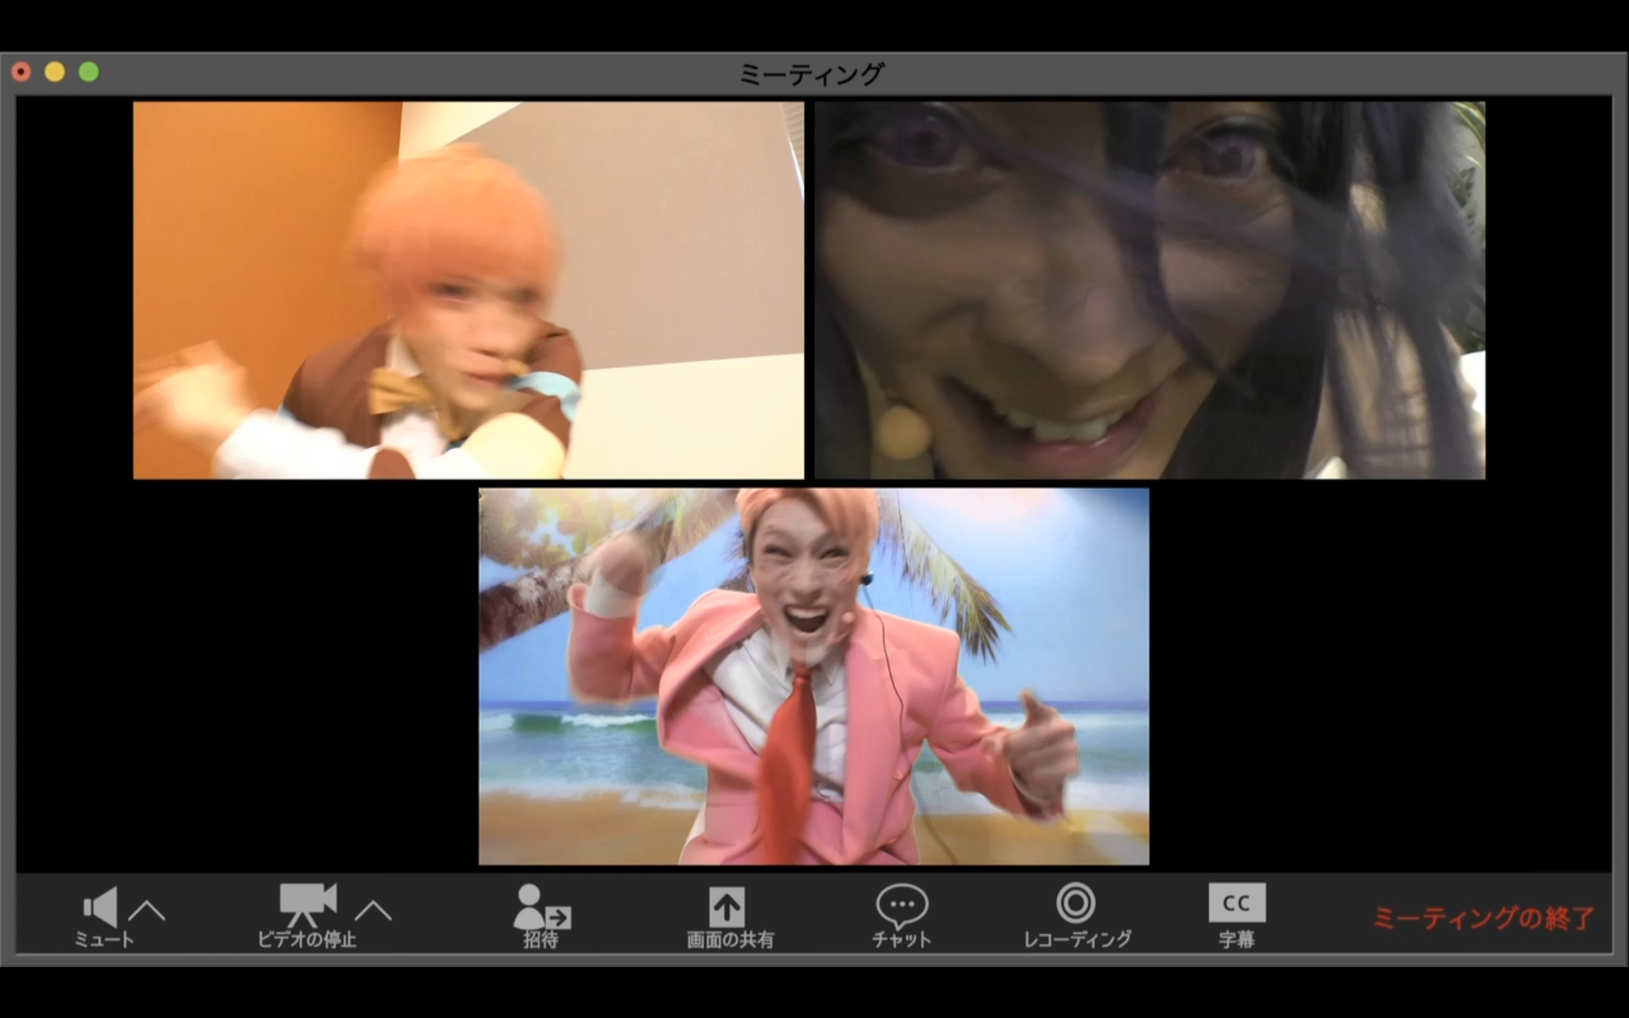This screenshot has height=1018, width=1629.
Task: Click the ミーティング window title
Action: click(812, 74)
